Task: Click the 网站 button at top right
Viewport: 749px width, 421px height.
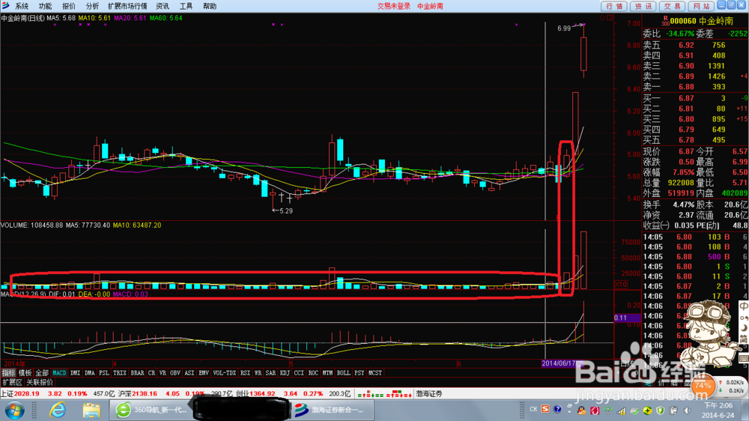Action: pyautogui.click(x=701, y=6)
